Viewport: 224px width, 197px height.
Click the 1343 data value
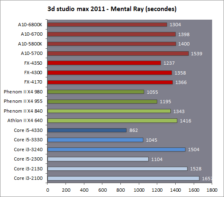coord(179,111)
